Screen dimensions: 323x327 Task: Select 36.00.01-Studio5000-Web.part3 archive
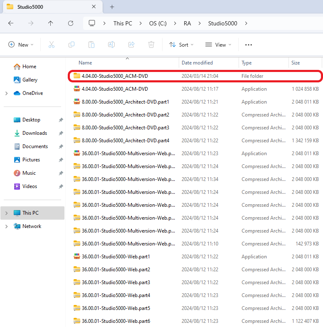pos(195,282)
